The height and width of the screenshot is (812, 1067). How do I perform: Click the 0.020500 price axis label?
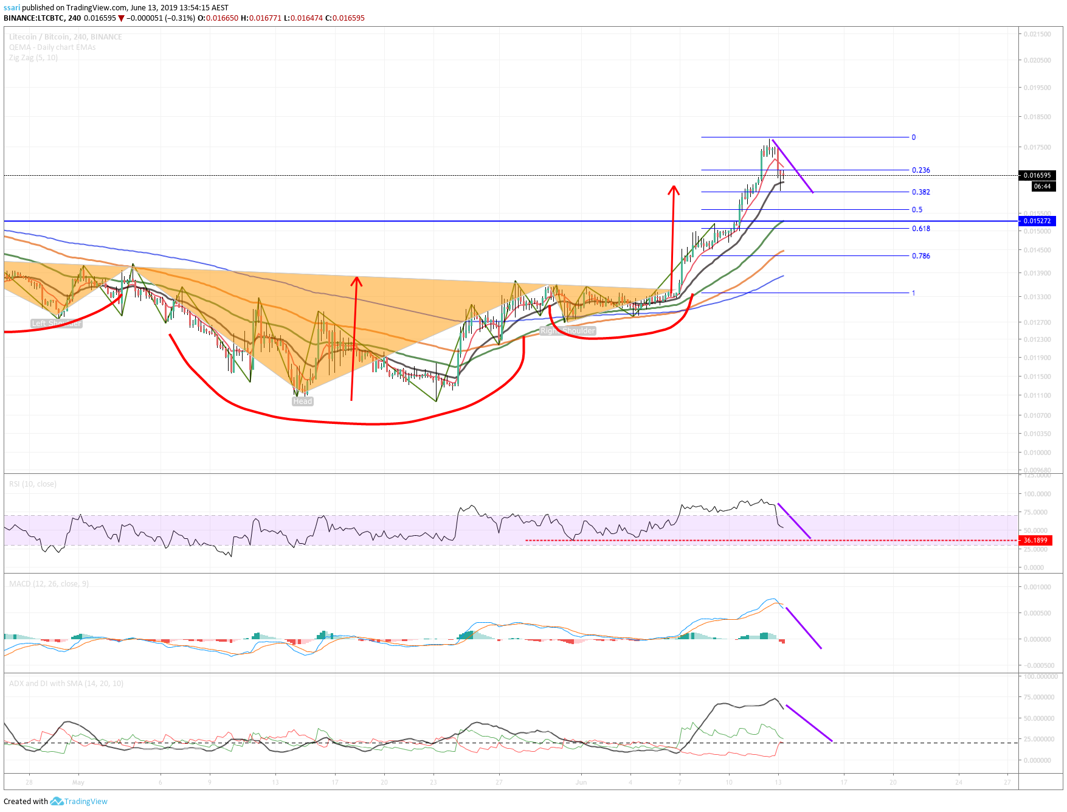1037,60
